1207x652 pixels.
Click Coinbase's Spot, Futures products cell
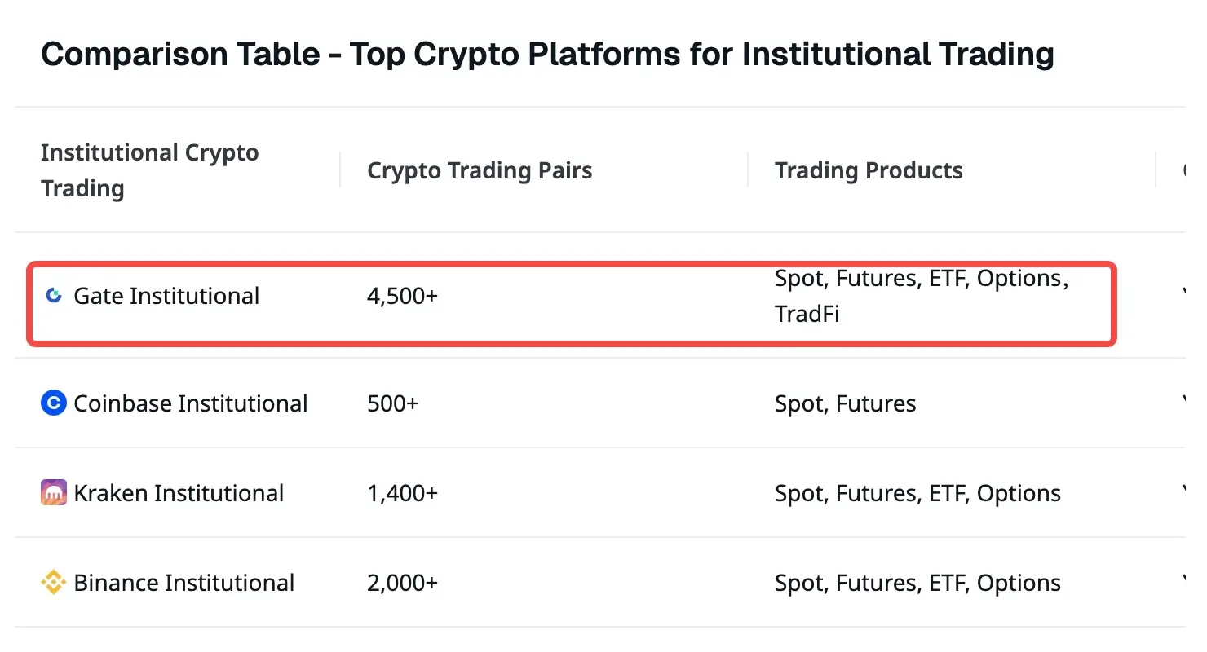845,403
